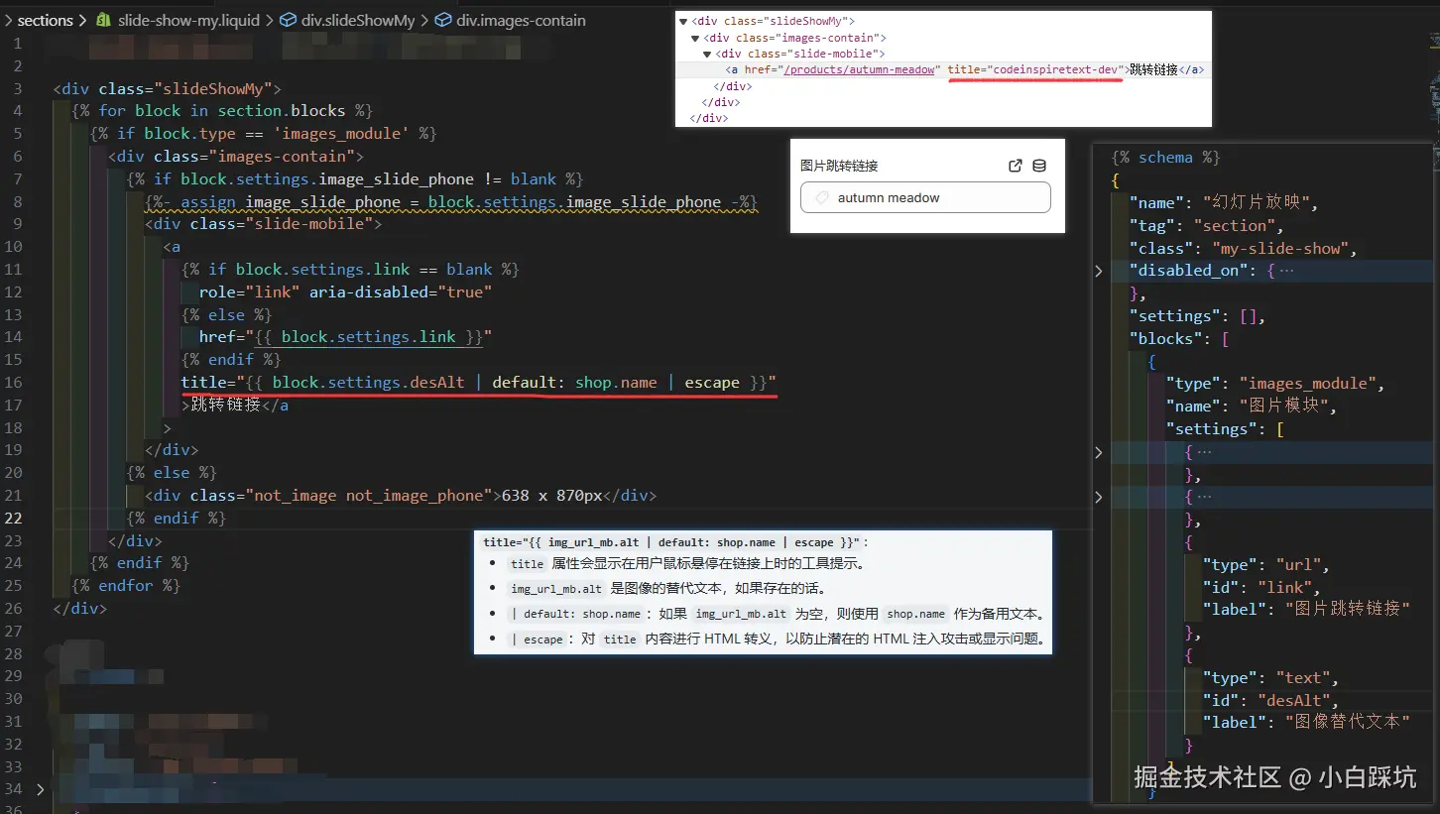Select the 跳转链接 anchor text in DevTools
The width and height of the screenshot is (1440, 814).
pos(1153,69)
